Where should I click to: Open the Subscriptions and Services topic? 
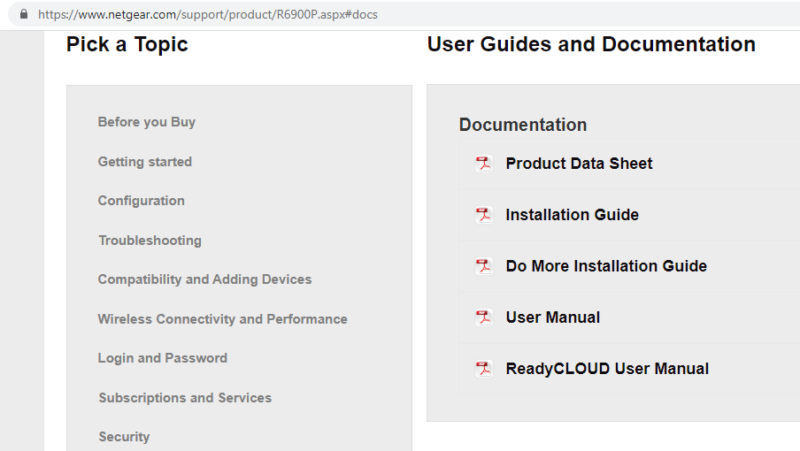pos(185,397)
